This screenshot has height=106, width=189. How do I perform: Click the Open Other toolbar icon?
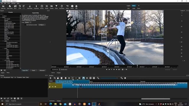point(10,7)
